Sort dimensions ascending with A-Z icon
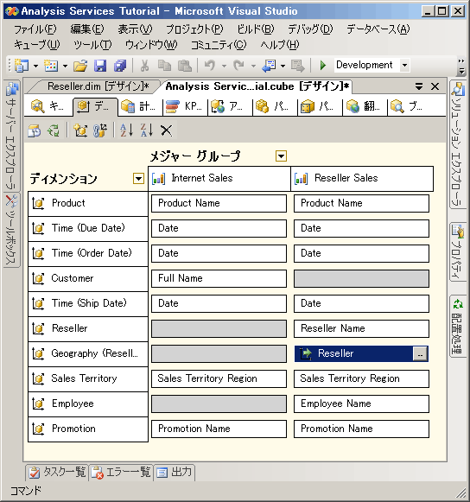Viewport: 470px width, 502px height. [126, 130]
